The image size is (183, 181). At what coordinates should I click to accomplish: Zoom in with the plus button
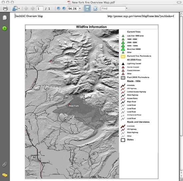[64, 8]
